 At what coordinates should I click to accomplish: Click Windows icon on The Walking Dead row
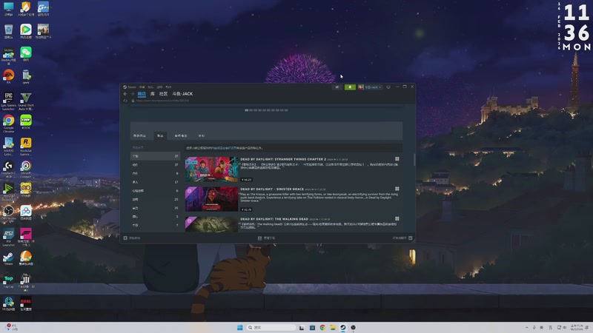[397, 218]
